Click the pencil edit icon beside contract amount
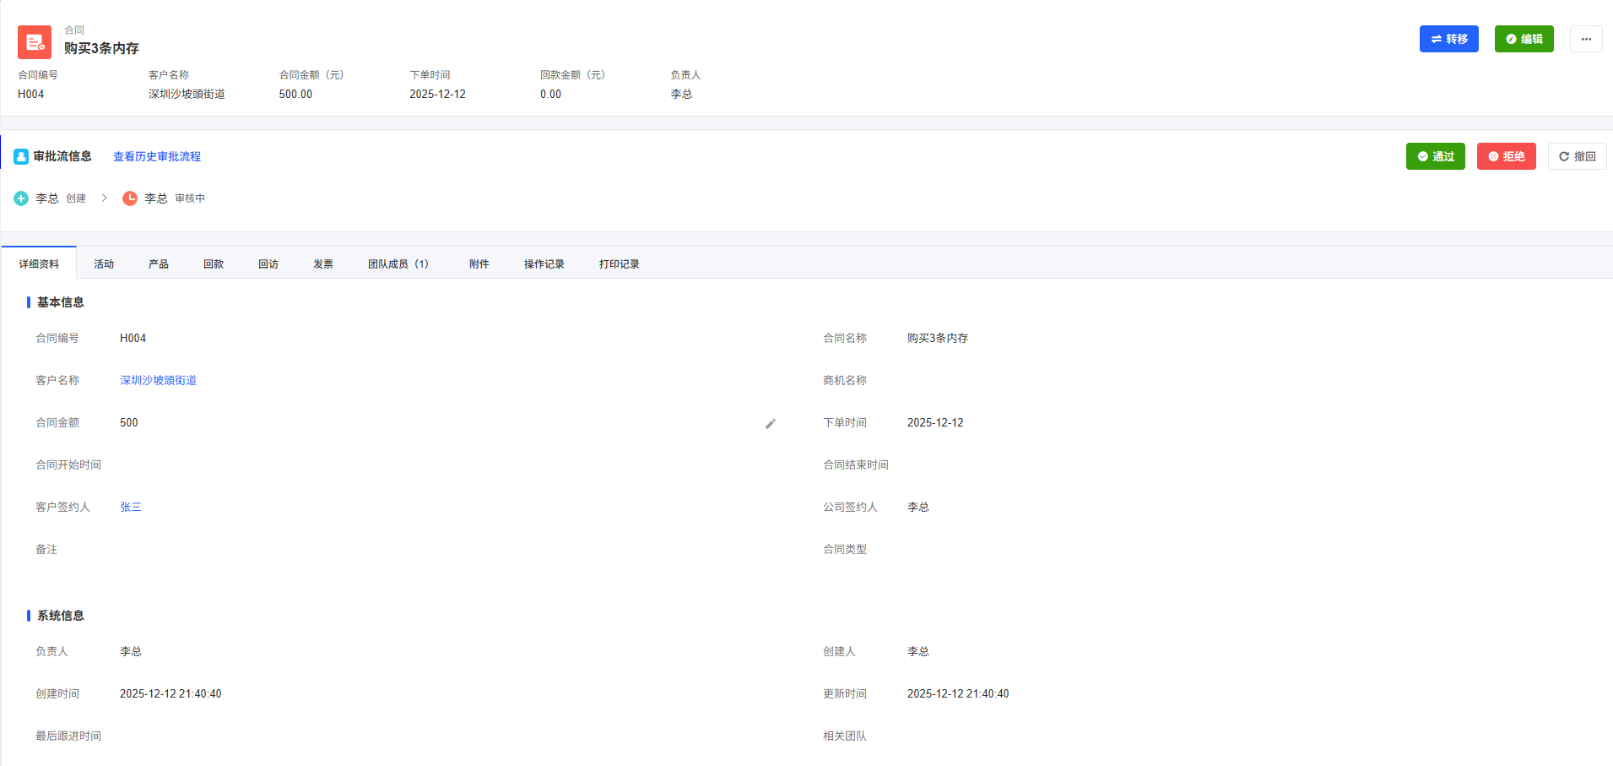 pyautogui.click(x=770, y=424)
